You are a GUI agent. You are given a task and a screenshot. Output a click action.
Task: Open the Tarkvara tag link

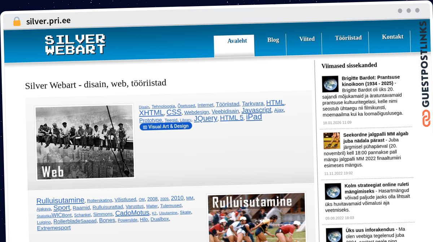point(253,104)
